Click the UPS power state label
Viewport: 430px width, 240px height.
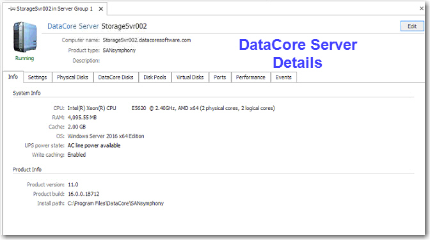(x=44, y=145)
